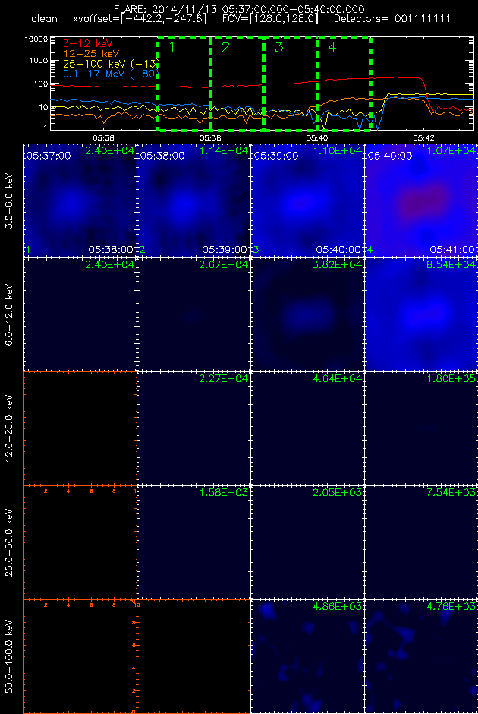Click the green interval 3 label in lightcurve
Image resolution: width=478 pixels, height=714 pixels.
pyautogui.click(x=279, y=47)
